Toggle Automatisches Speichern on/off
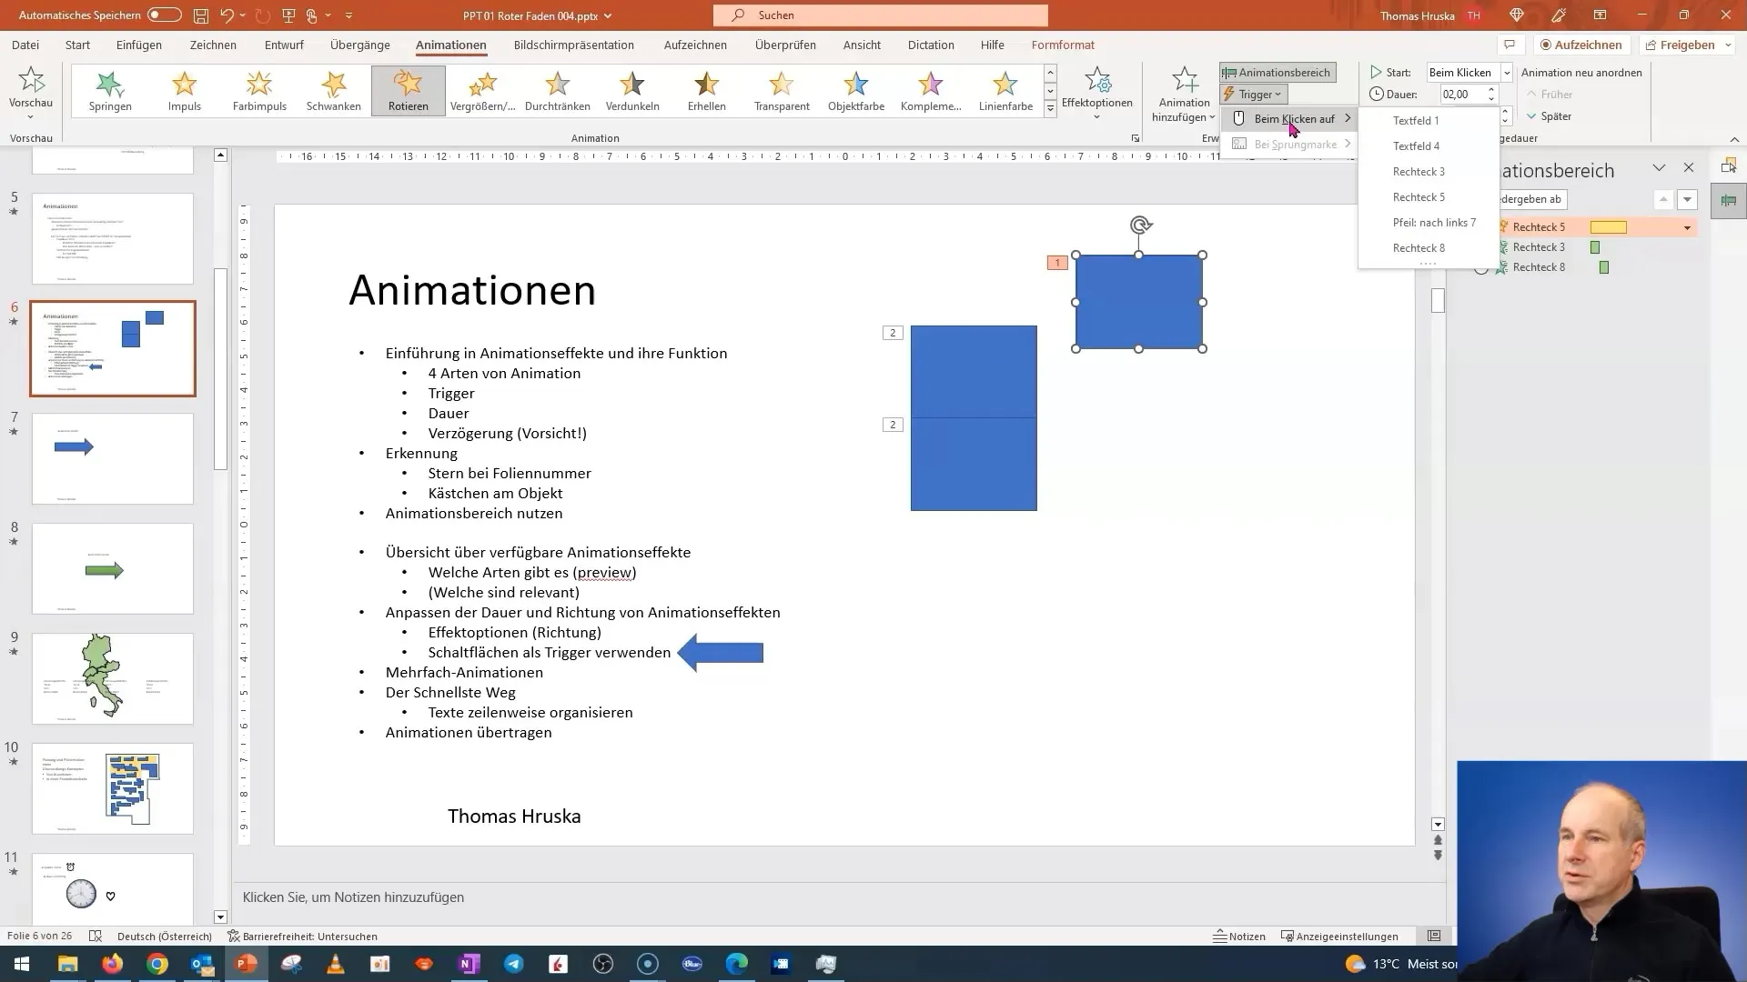 [163, 15]
